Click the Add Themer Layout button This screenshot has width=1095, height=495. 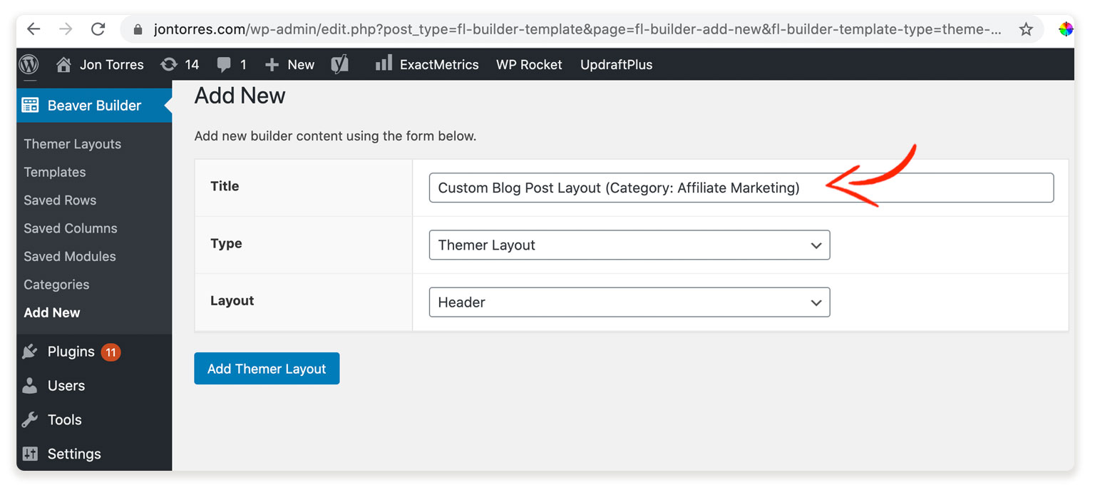pyautogui.click(x=267, y=369)
